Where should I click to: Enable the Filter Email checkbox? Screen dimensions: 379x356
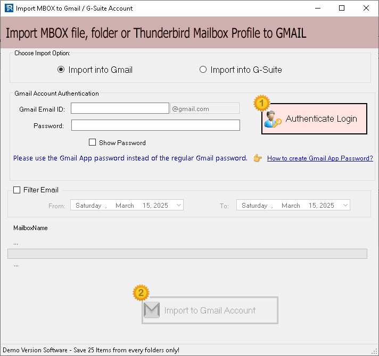pyautogui.click(x=17, y=190)
